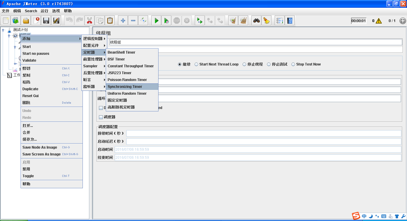Click the Save As pencil-disk icon
Image resolution: width=407 pixels, height=221 pixels.
coord(56,21)
